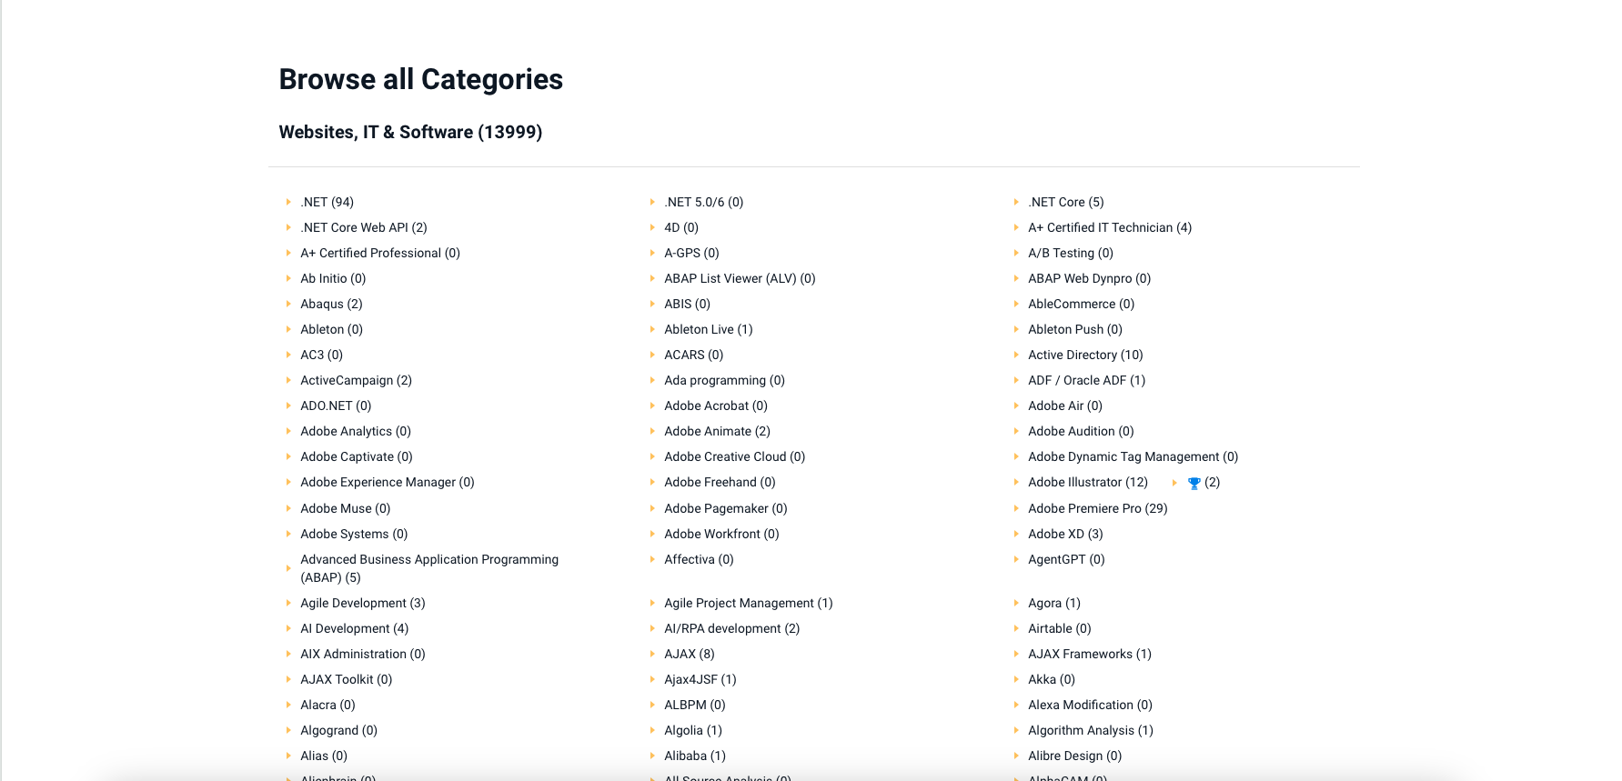Go to Adobe Illustrator (12)
Image resolution: width=1622 pixels, height=781 pixels.
(1087, 482)
